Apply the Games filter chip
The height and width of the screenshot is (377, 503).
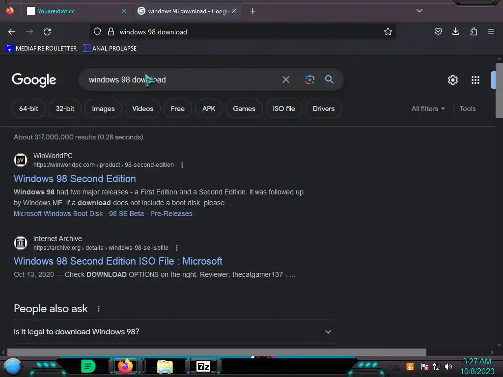tap(244, 108)
